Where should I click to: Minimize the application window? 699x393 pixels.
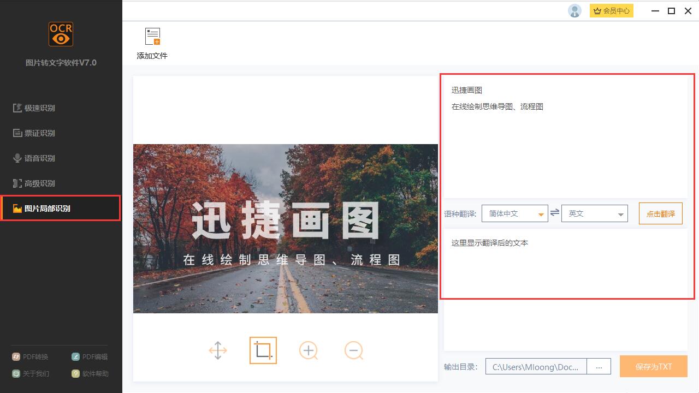tap(655, 11)
